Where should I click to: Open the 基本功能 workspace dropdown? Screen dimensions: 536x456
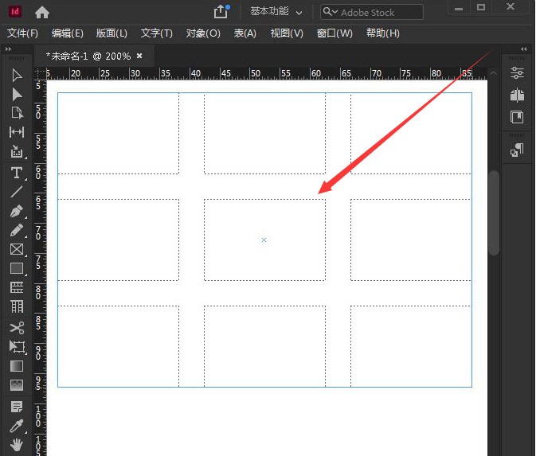pyautogui.click(x=276, y=12)
